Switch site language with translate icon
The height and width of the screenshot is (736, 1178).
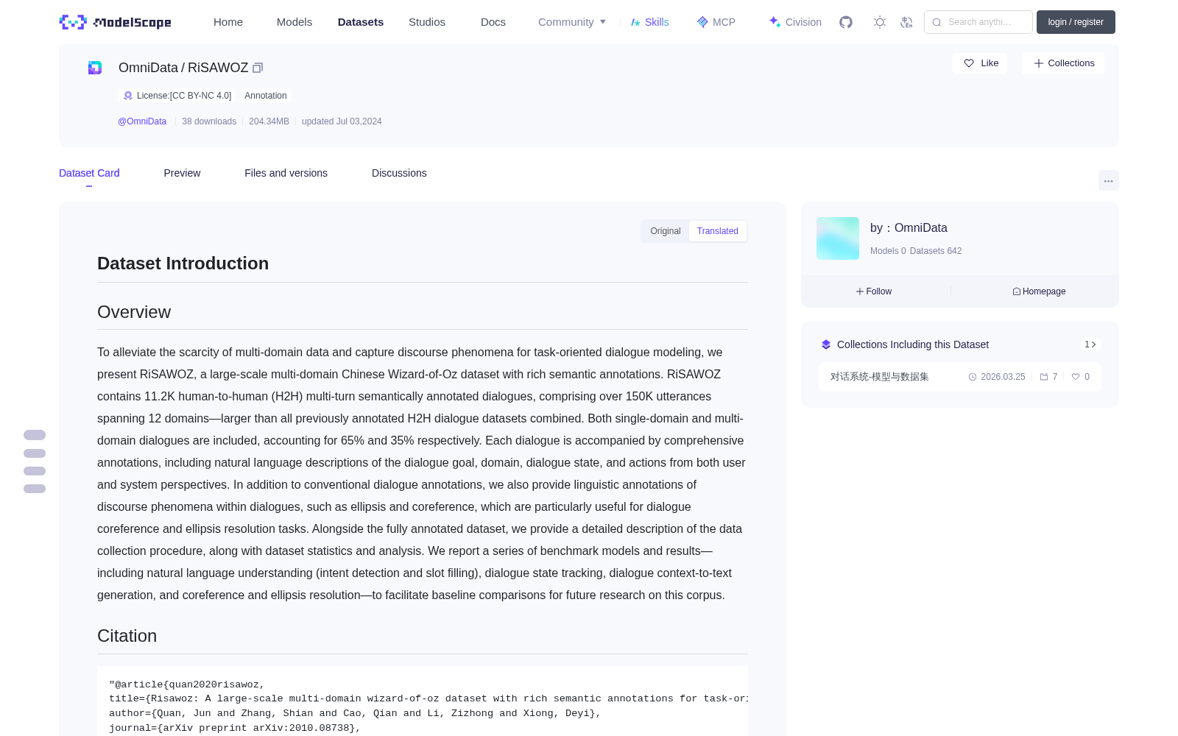click(906, 22)
